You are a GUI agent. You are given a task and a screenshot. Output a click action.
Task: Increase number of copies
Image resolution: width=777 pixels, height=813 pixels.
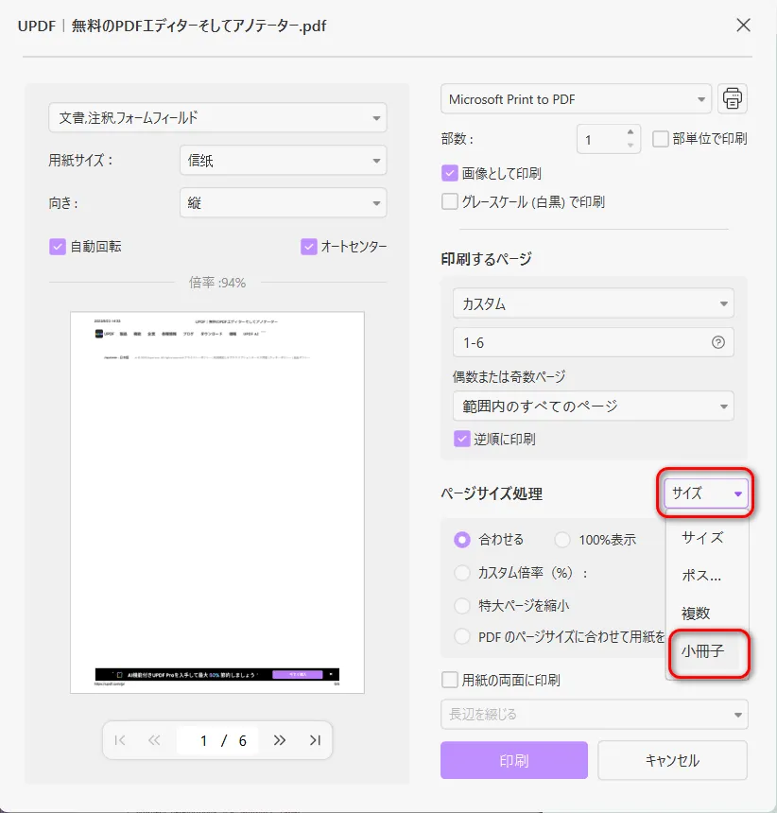pos(630,132)
